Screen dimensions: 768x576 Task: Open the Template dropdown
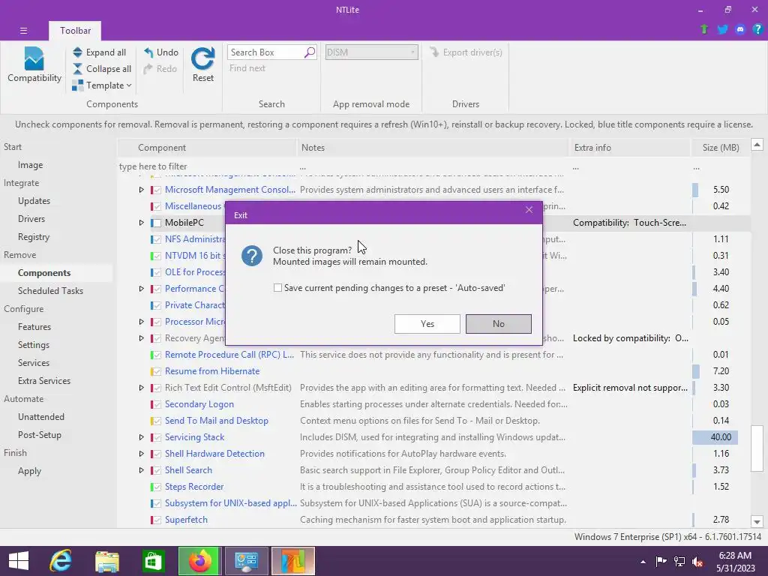(102, 85)
